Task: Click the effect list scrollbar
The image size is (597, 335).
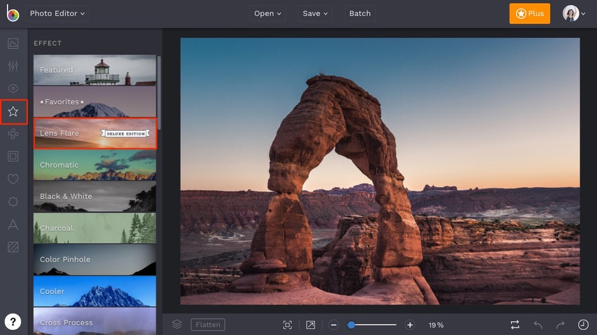Action: point(159,92)
